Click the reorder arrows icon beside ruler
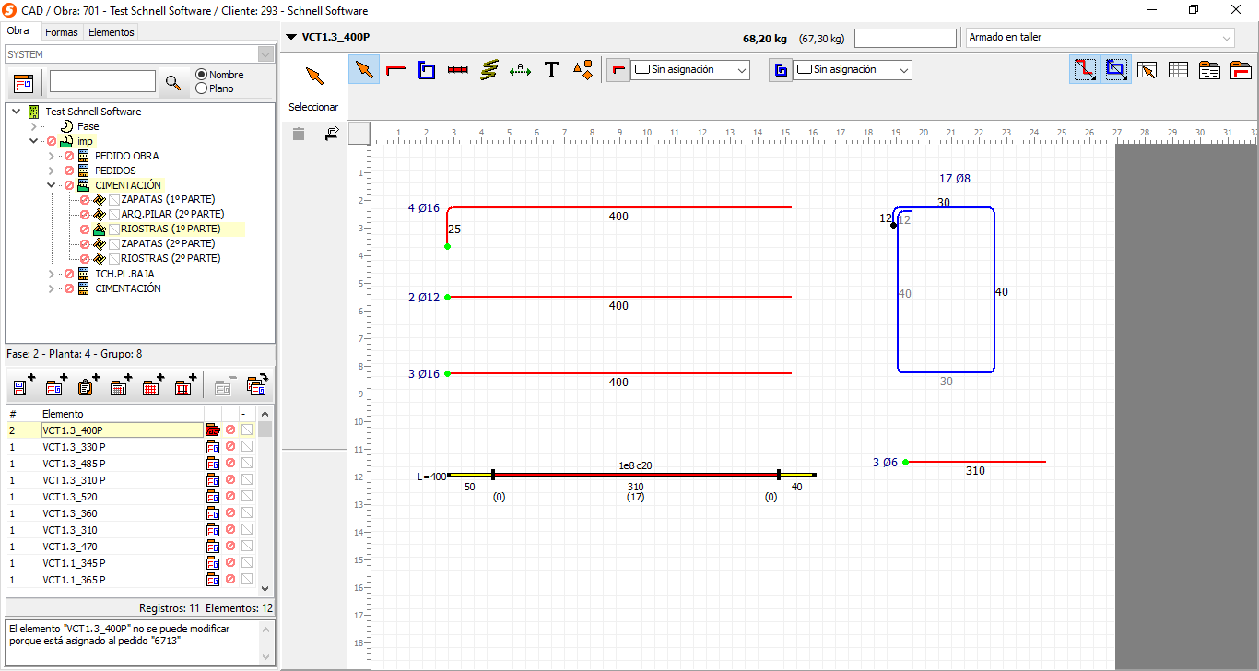The height and width of the screenshot is (671, 1259). coord(332,134)
